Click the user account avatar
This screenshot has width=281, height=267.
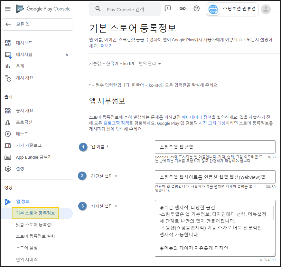click(266, 9)
